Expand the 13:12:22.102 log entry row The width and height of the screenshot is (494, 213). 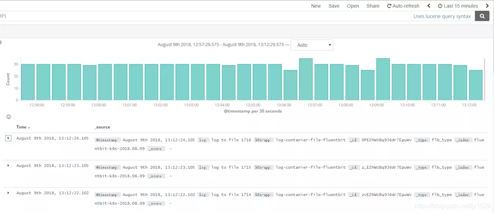point(8,193)
